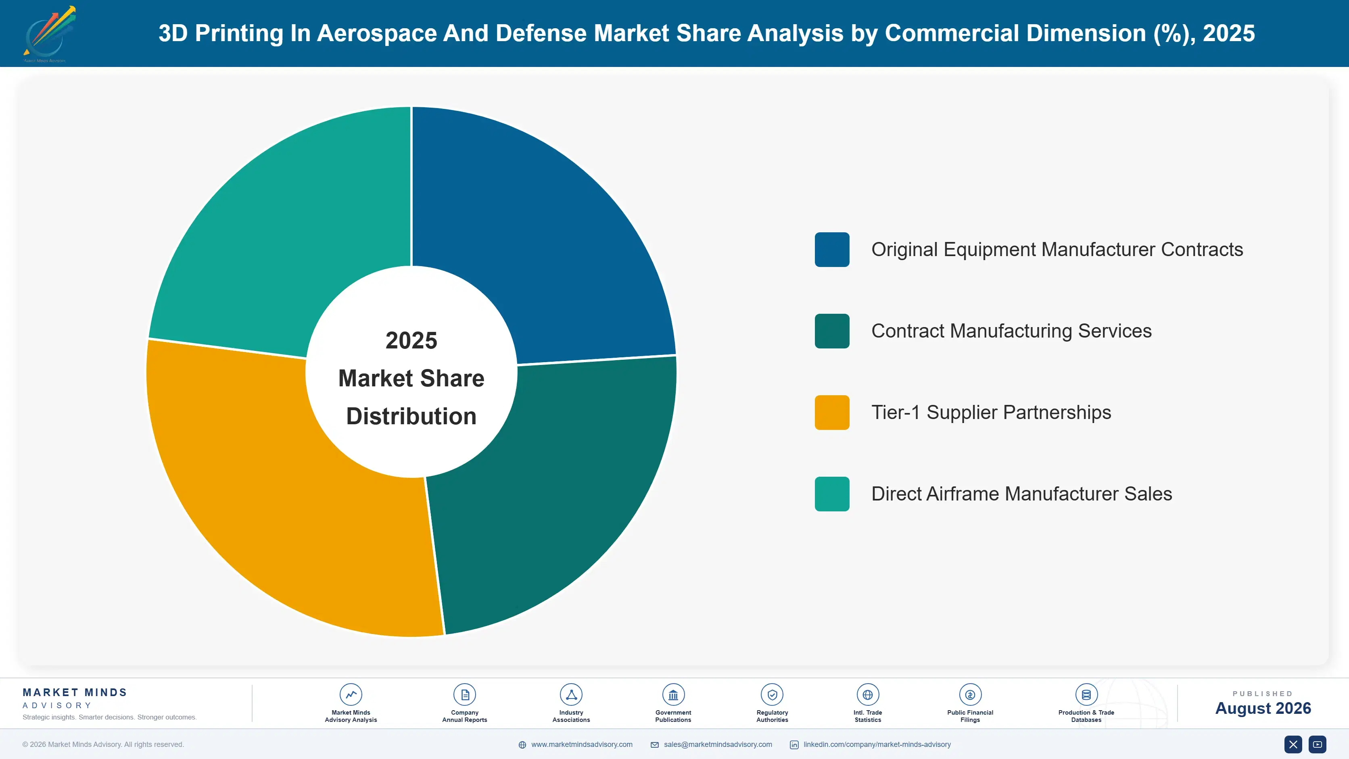Click sales@marketmindsadvisory.com email link
Image resolution: width=1349 pixels, height=759 pixels.
pos(718,744)
